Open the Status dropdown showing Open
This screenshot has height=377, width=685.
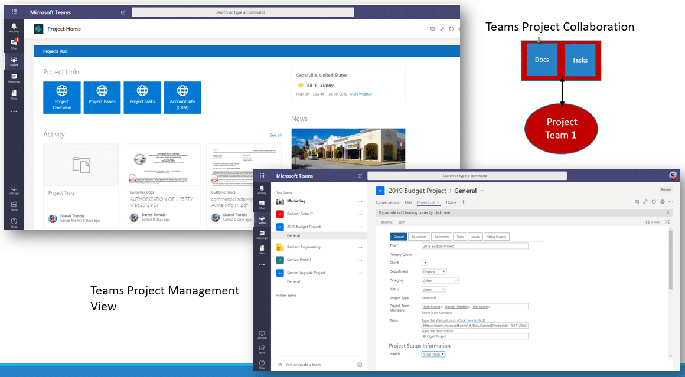point(434,289)
